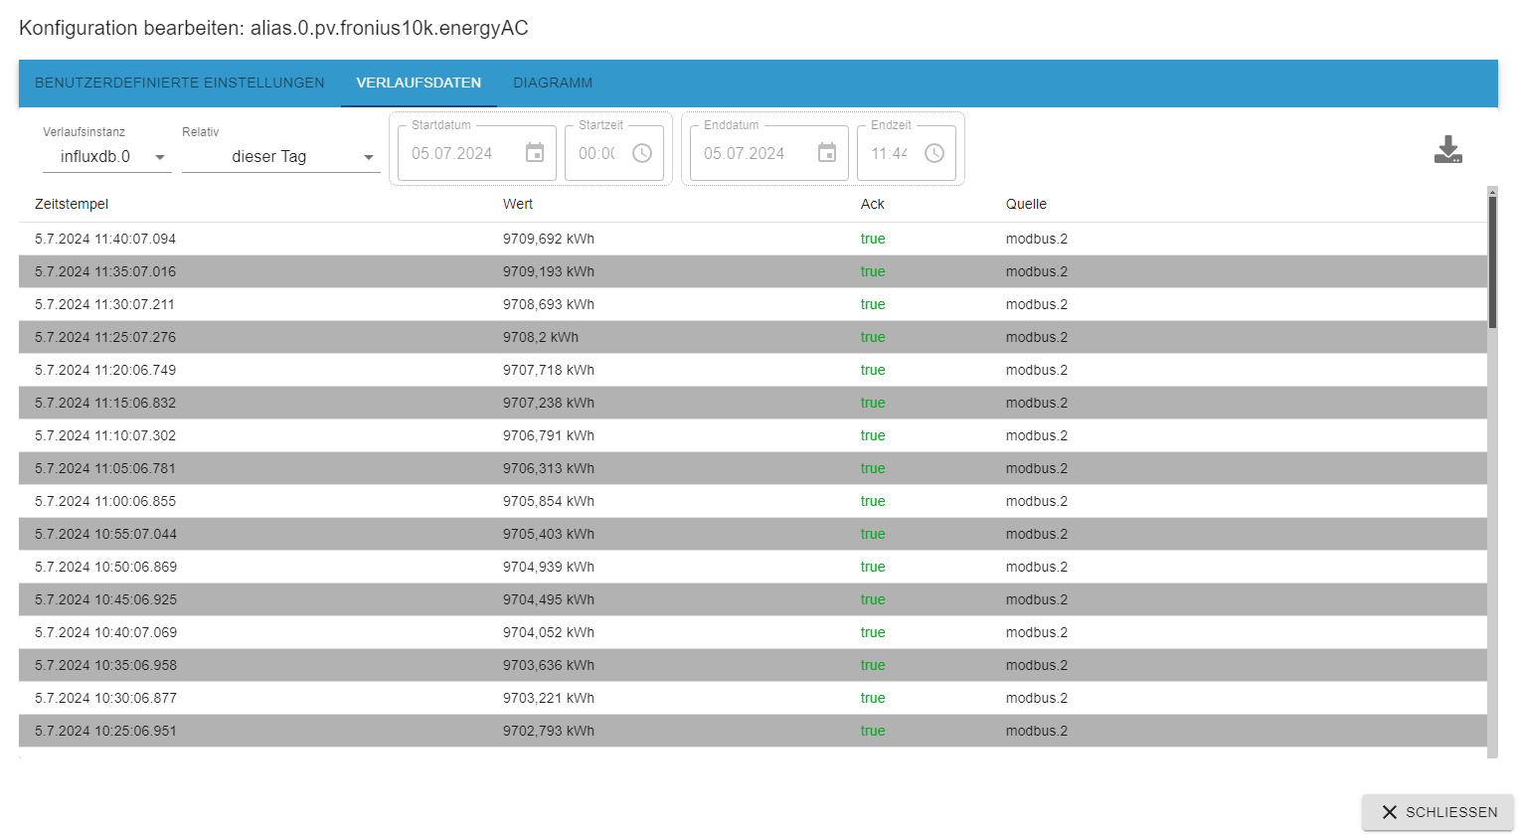The image size is (1520, 835).
Task: Click value 9704,052 kWh
Action: 549,632
